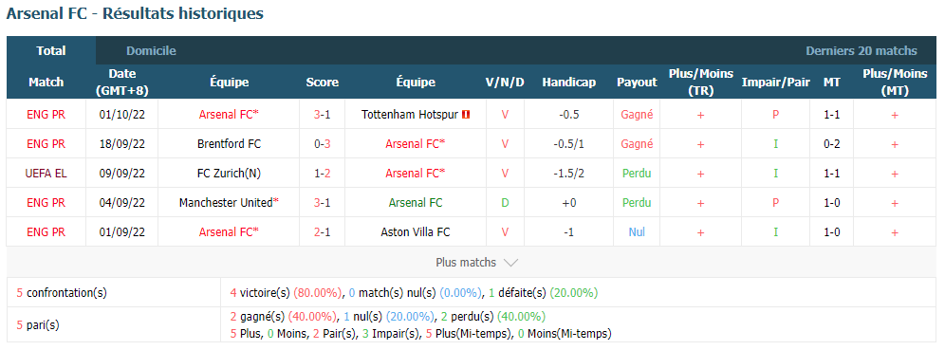Switch to the Total tab
This screenshot has width=945, height=350.
(x=51, y=50)
